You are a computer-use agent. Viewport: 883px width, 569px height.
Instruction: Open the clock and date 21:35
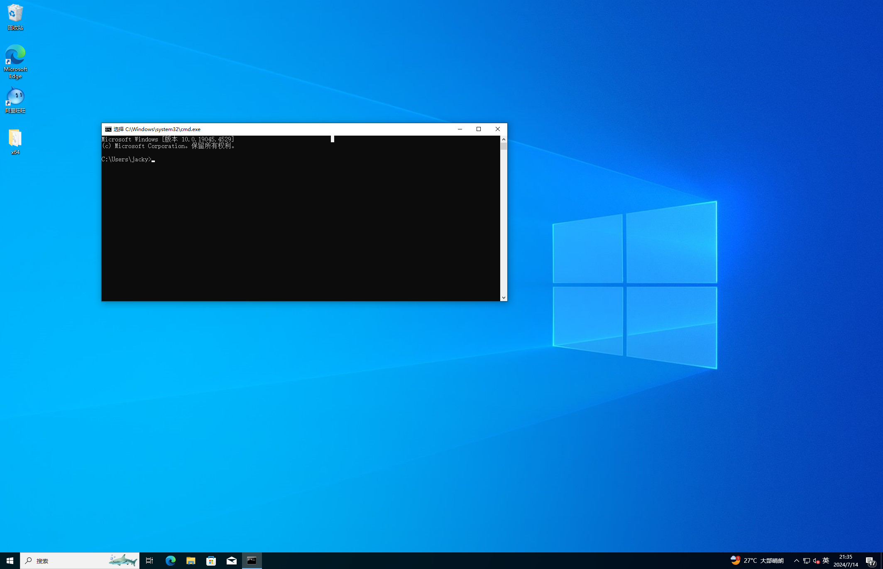click(x=846, y=561)
